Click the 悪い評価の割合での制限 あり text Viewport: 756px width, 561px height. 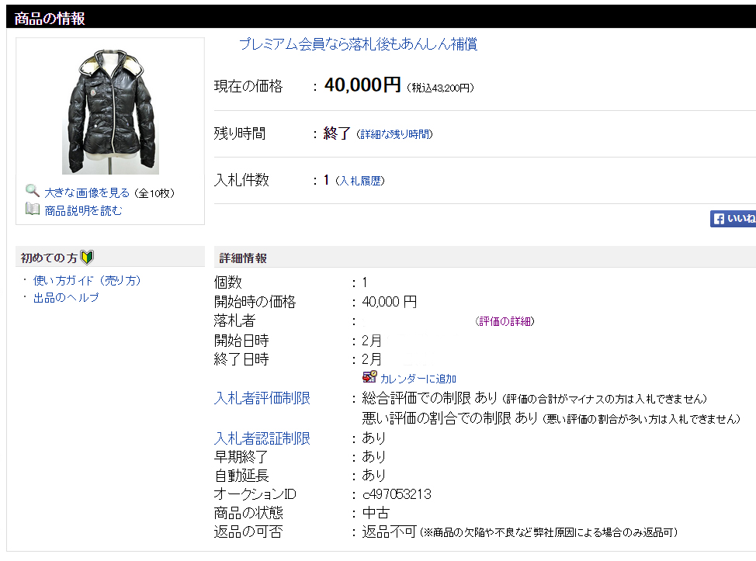click(x=450, y=418)
